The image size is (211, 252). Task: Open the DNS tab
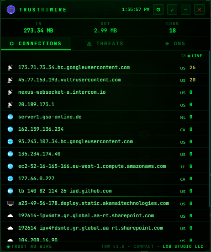(175, 43)
